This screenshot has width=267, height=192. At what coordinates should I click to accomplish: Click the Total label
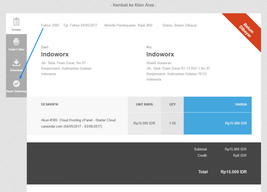click(x=203, y=172)
